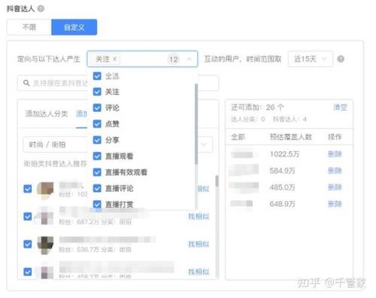This screenshot has height=298, width=376.
Task: Click 找相似 for the 536.7万 fans influencer
Action: tap(199, 244)
